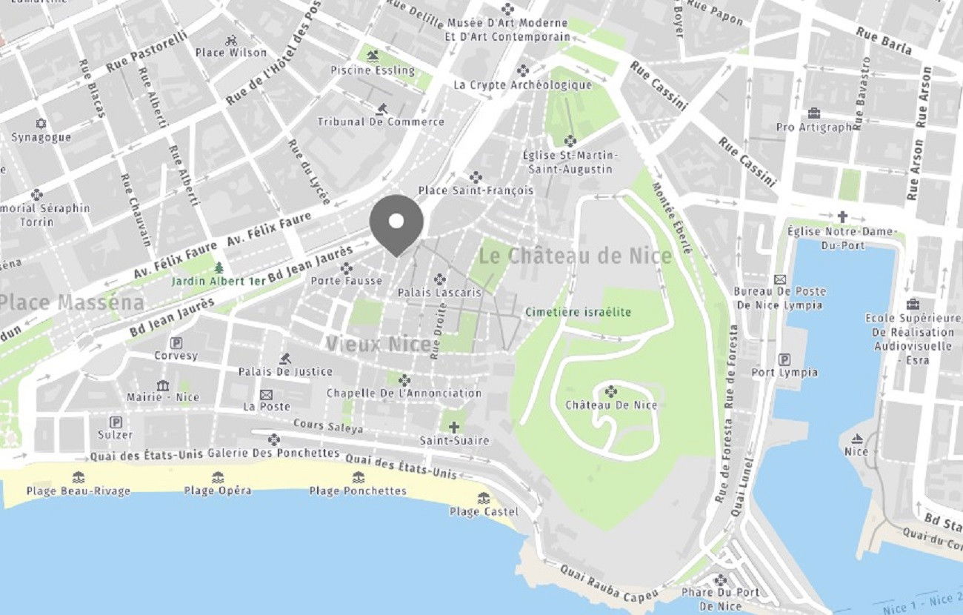Screen dimensions: 963x615
Task: Click the Le Château de Nice label
Action: [576, 256]
